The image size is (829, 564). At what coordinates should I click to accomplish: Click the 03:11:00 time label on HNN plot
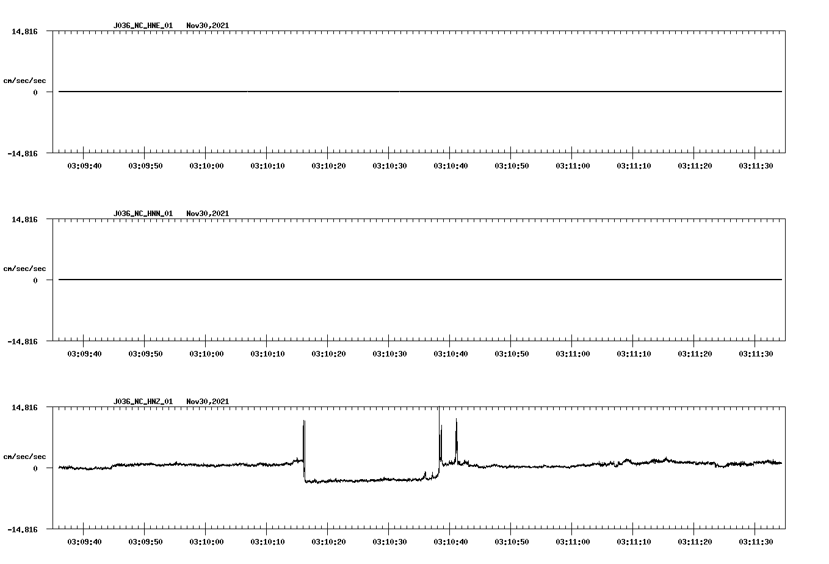[573, 354]
